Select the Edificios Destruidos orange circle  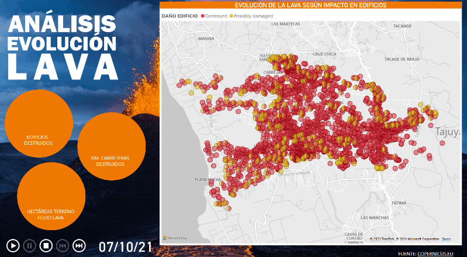[x=39, y=123]
